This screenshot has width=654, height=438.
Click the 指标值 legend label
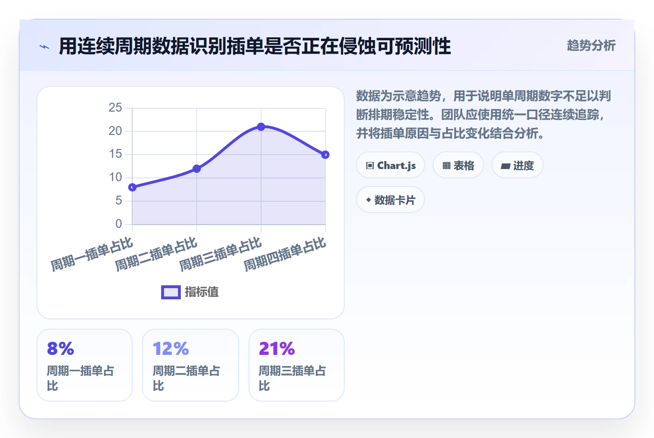coord(202,292)
